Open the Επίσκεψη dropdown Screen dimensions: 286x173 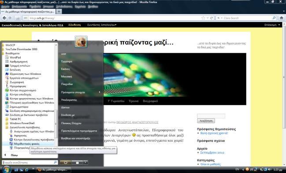tap(272, 25)
